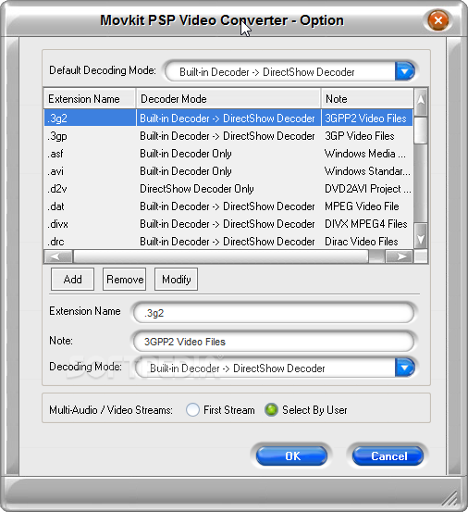Select the .avi extension row
The image size is (468, 512).
click(x=228, y=171)
